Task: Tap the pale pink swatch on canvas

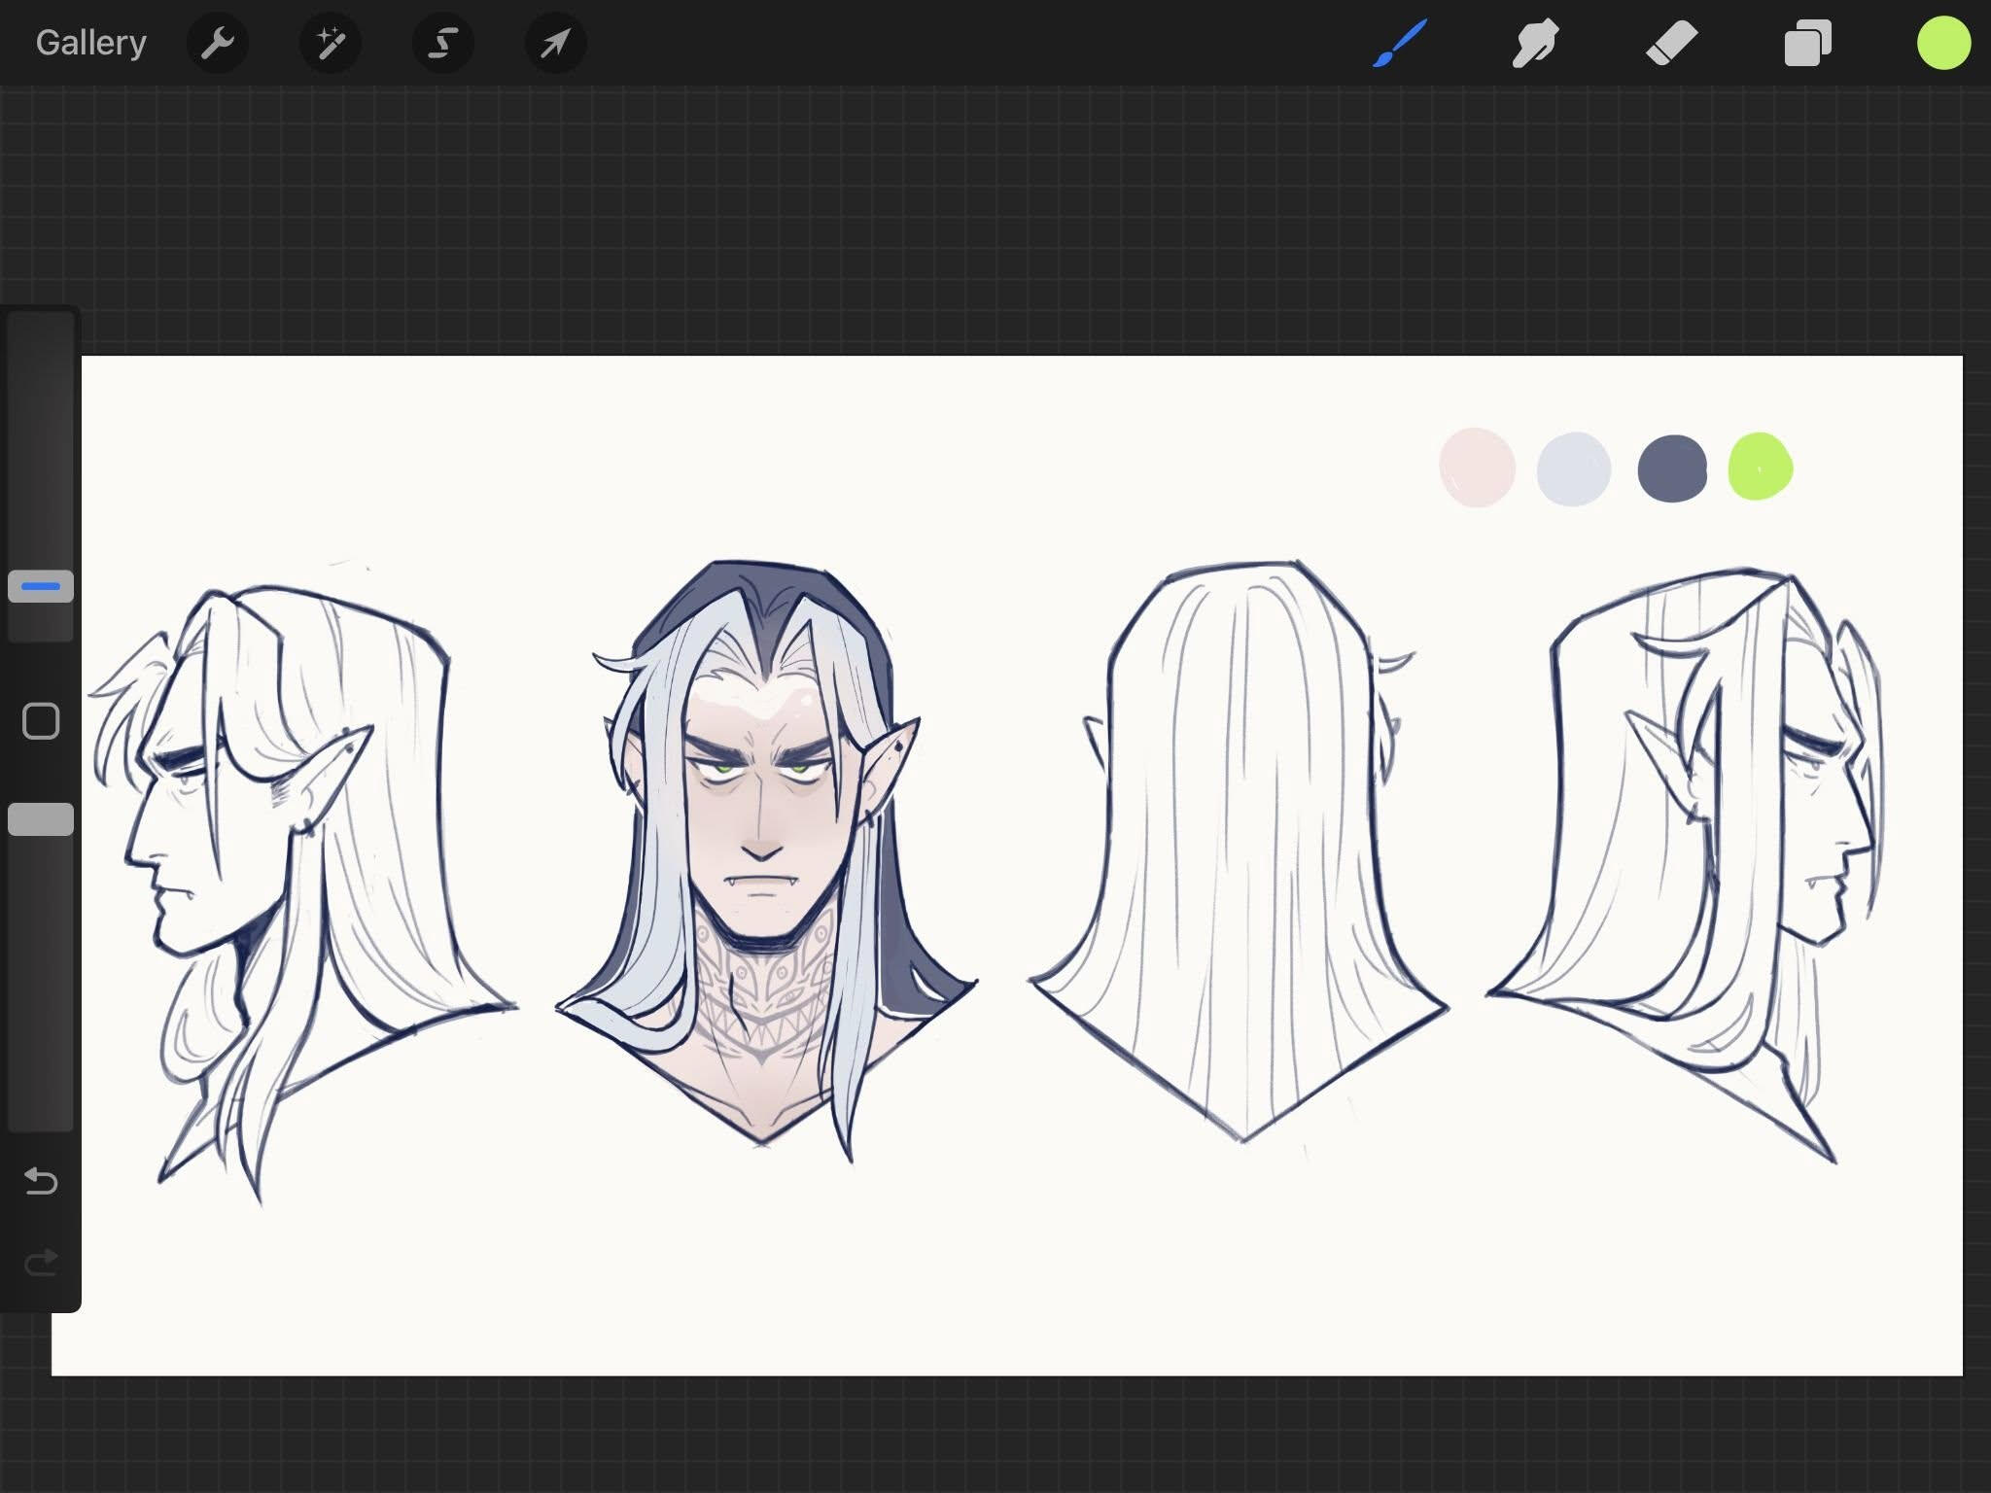Action: click(x=1477, y=468)
